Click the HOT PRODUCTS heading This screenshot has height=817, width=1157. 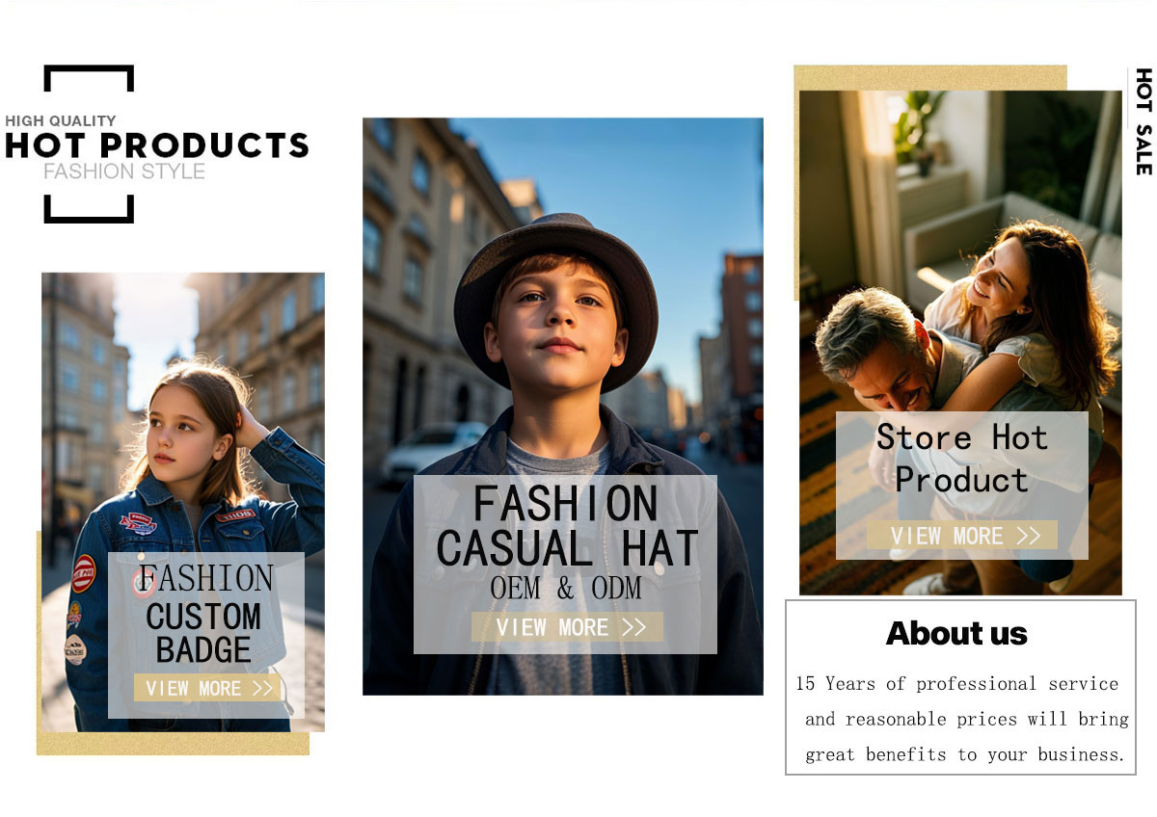coord(157,145)
